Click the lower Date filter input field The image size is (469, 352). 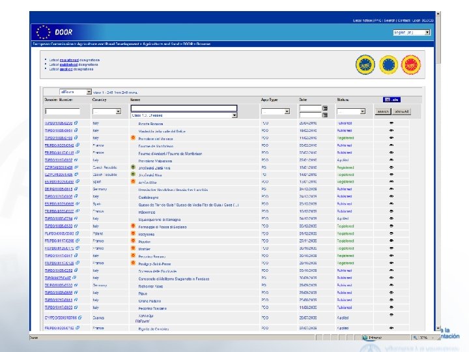tap(310, 115)
